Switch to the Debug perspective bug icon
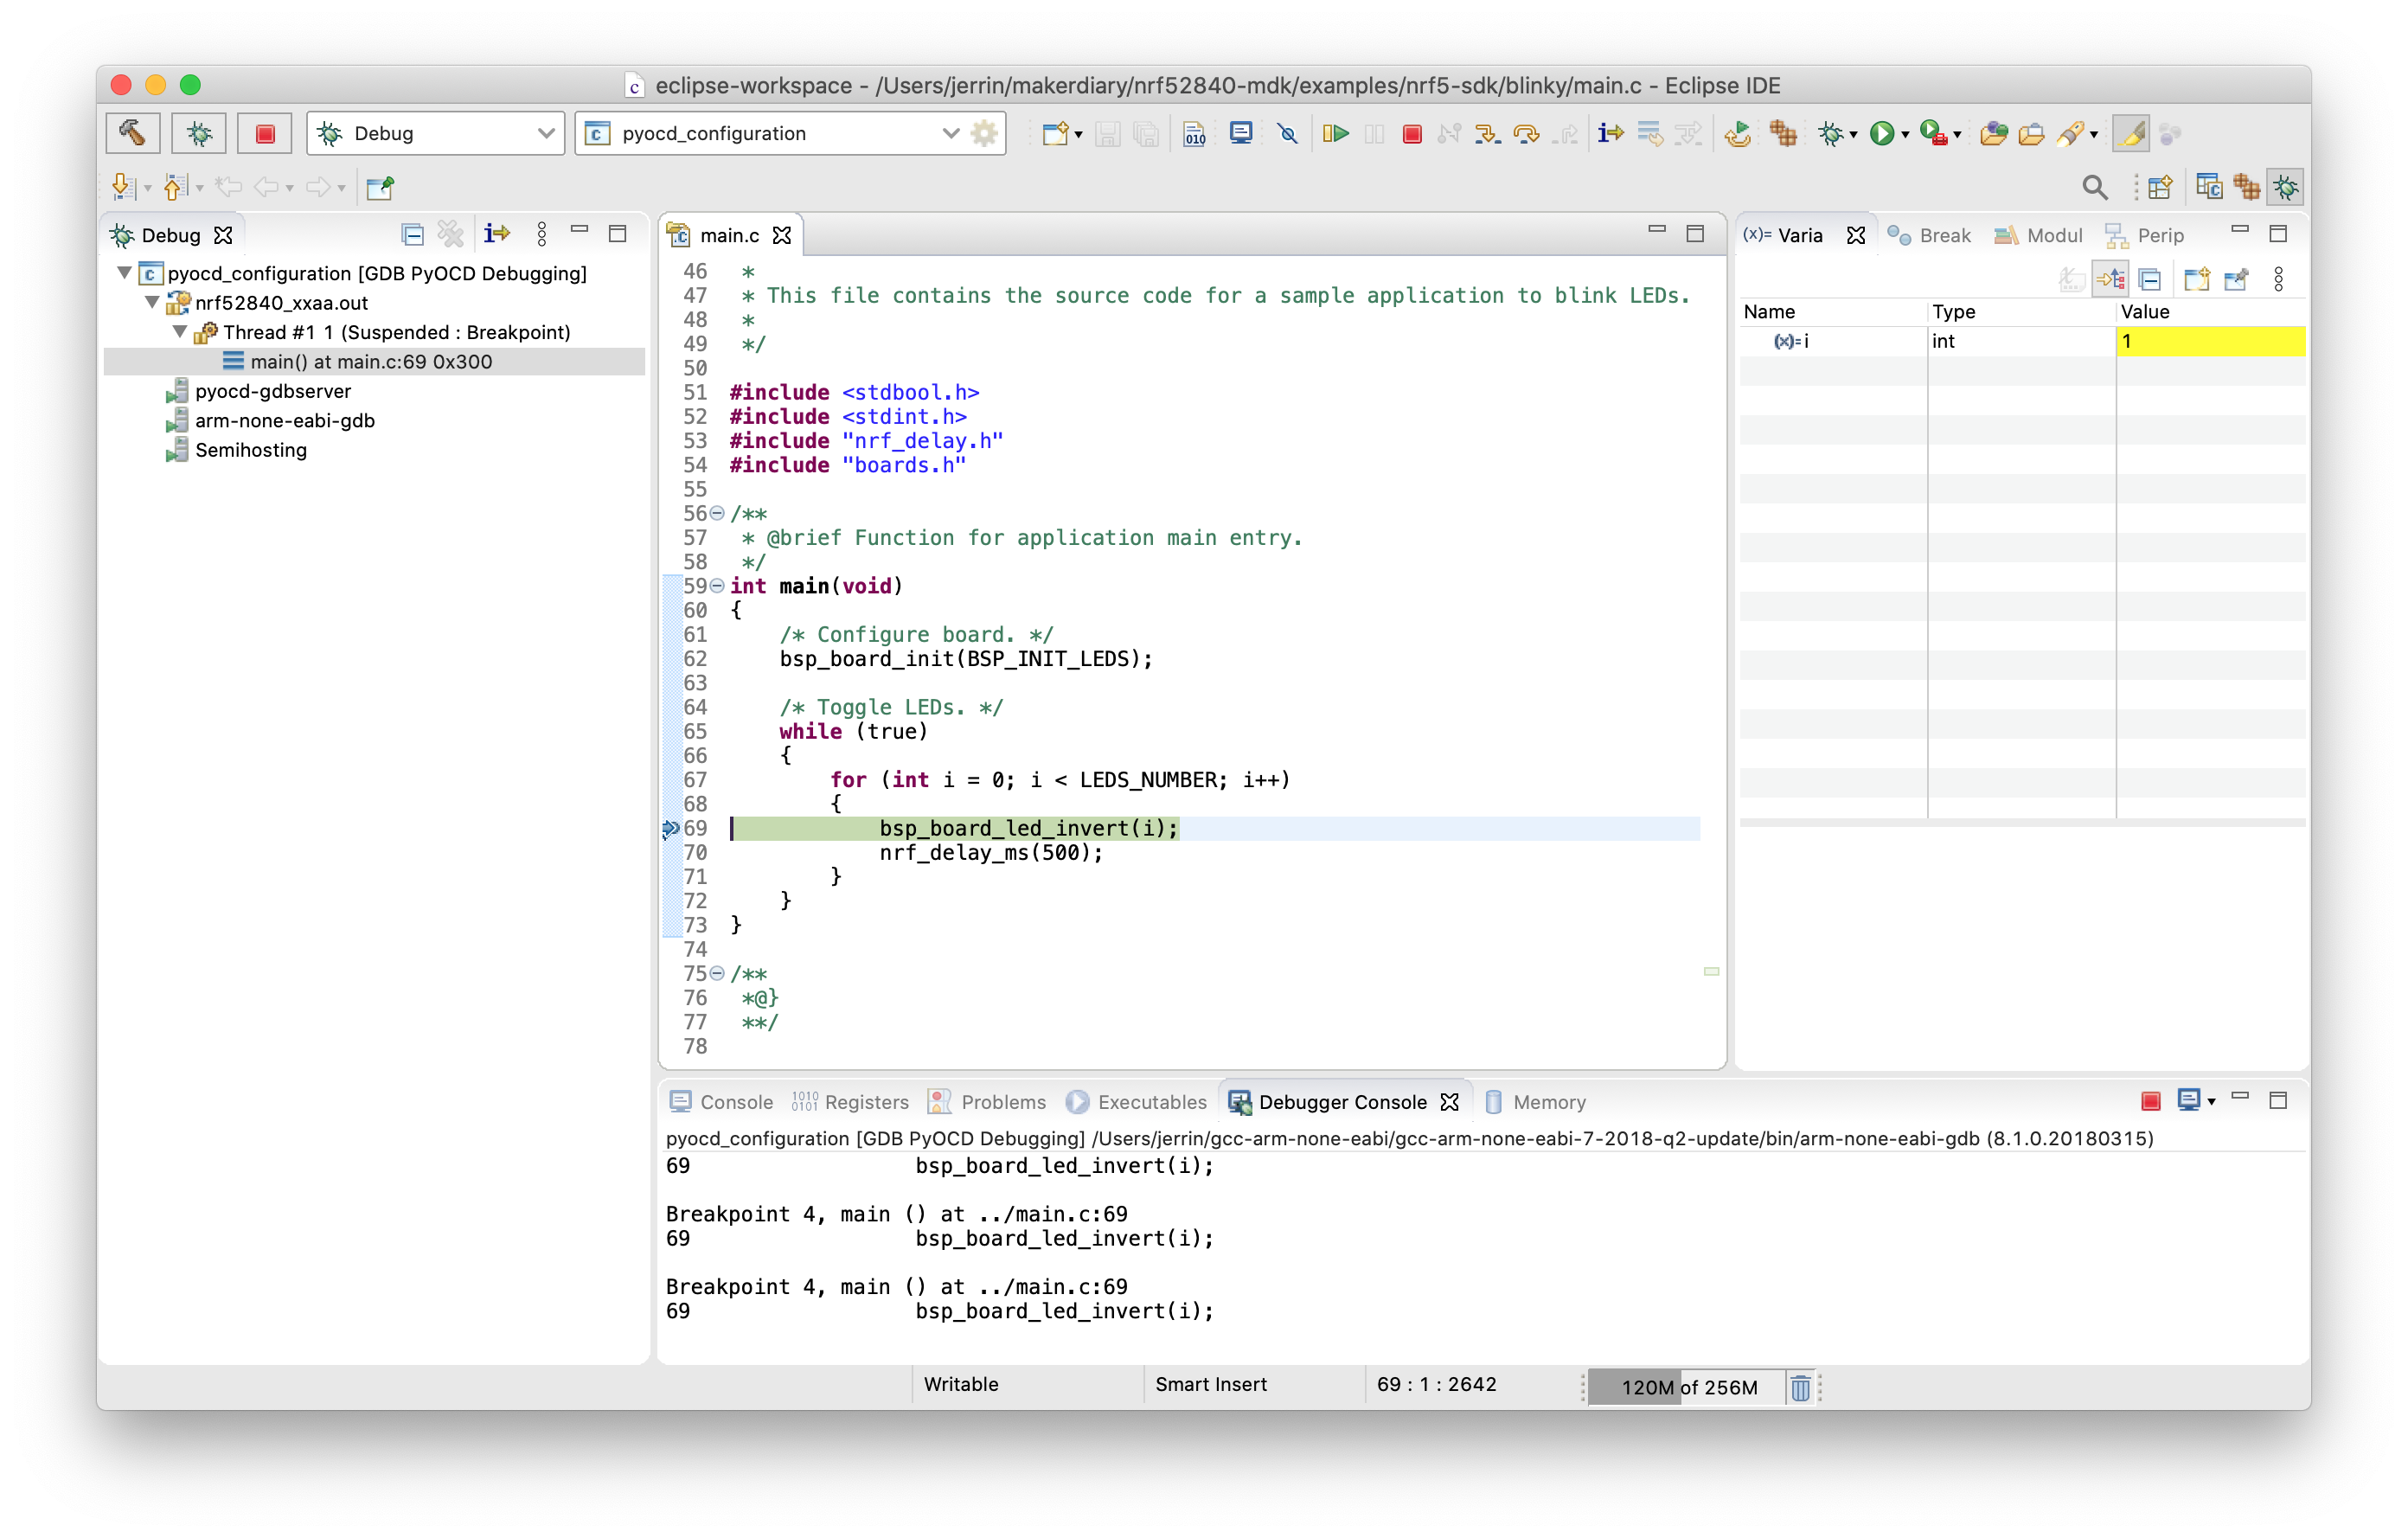 [x=2286, y=187]
